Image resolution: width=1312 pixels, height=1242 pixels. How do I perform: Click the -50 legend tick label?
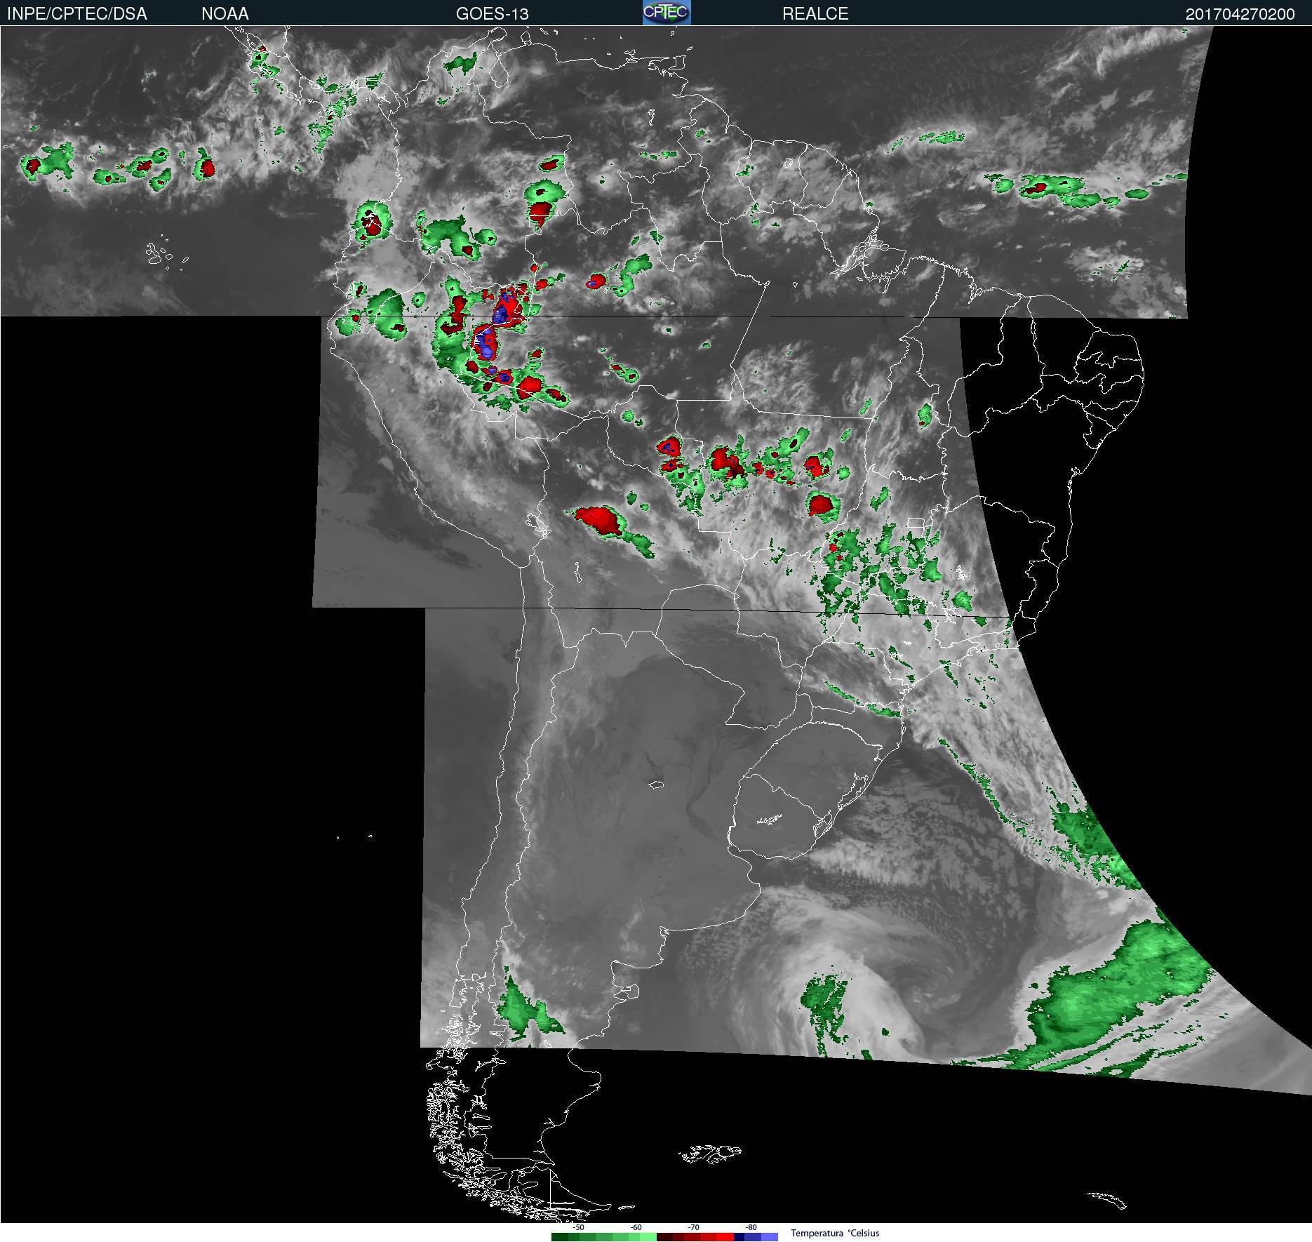[578, 1227]
